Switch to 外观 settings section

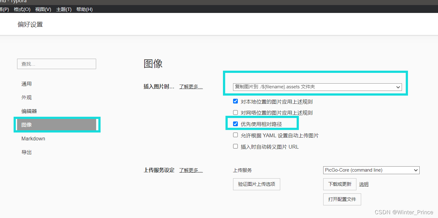(26, 97)
